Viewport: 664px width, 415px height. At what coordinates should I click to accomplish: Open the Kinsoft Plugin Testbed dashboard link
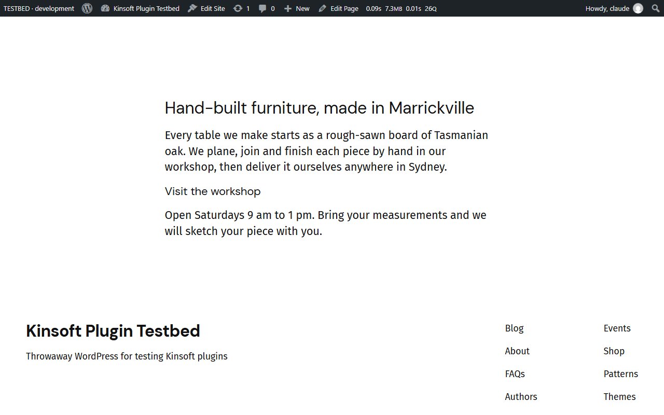point(140,8)
